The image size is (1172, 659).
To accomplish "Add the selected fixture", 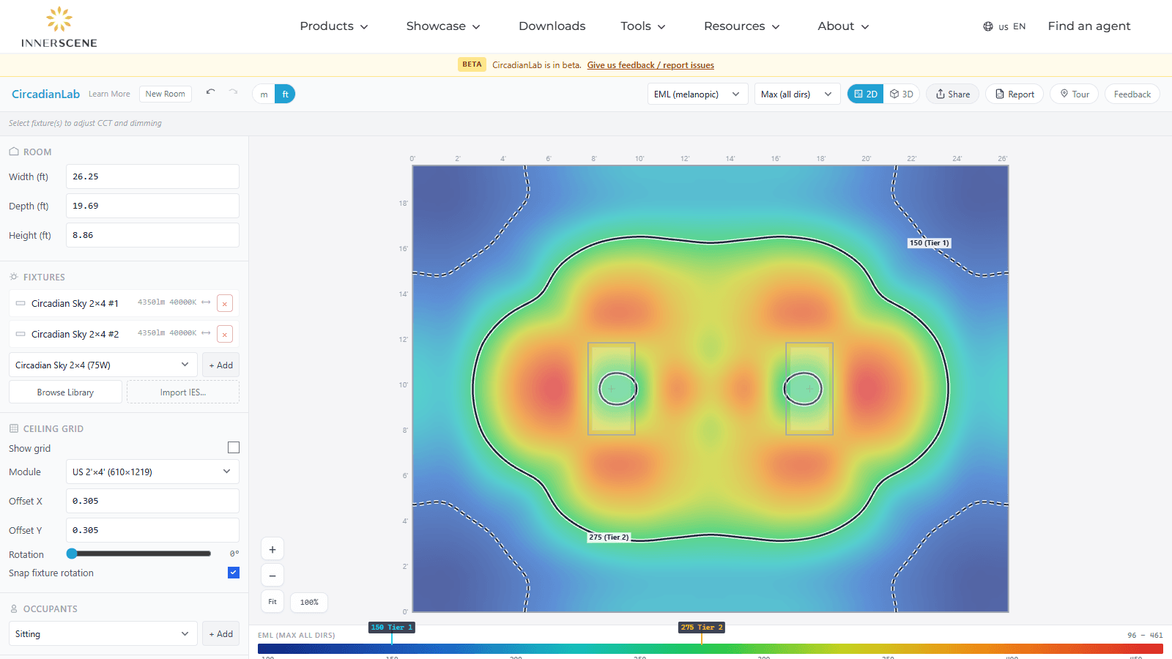I will [220, 365].
